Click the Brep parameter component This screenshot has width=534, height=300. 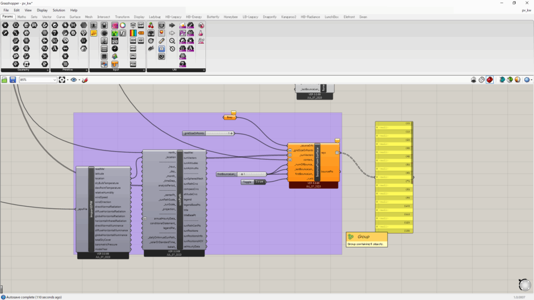point(229,118)
